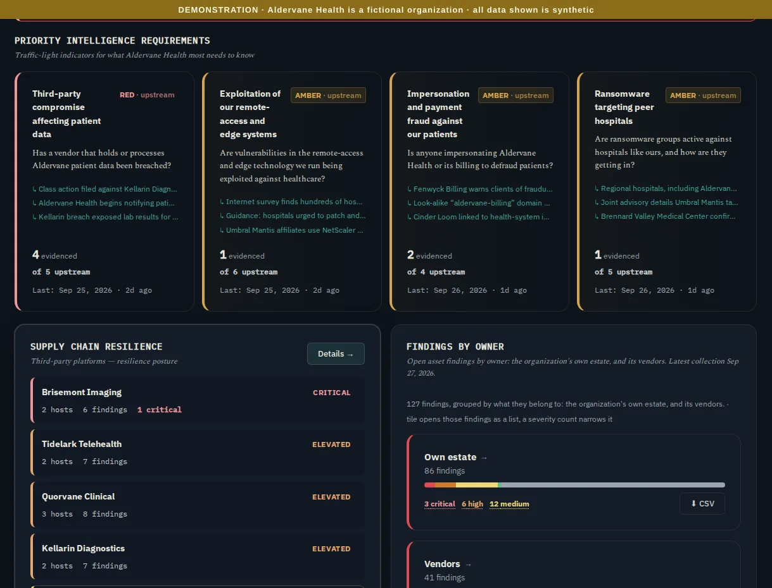Select the "Third-party compromise affecting patient data" card title
772x588 pixels.
[x=66, y=114]
